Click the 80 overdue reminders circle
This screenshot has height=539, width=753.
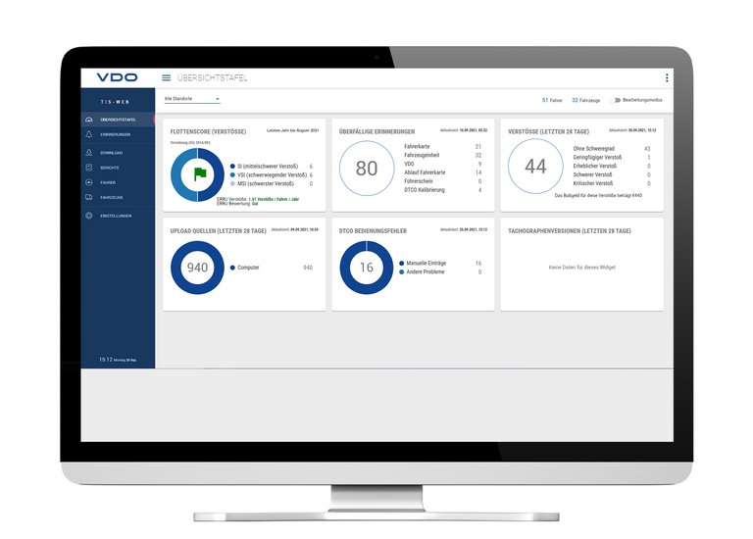(366, 169)
